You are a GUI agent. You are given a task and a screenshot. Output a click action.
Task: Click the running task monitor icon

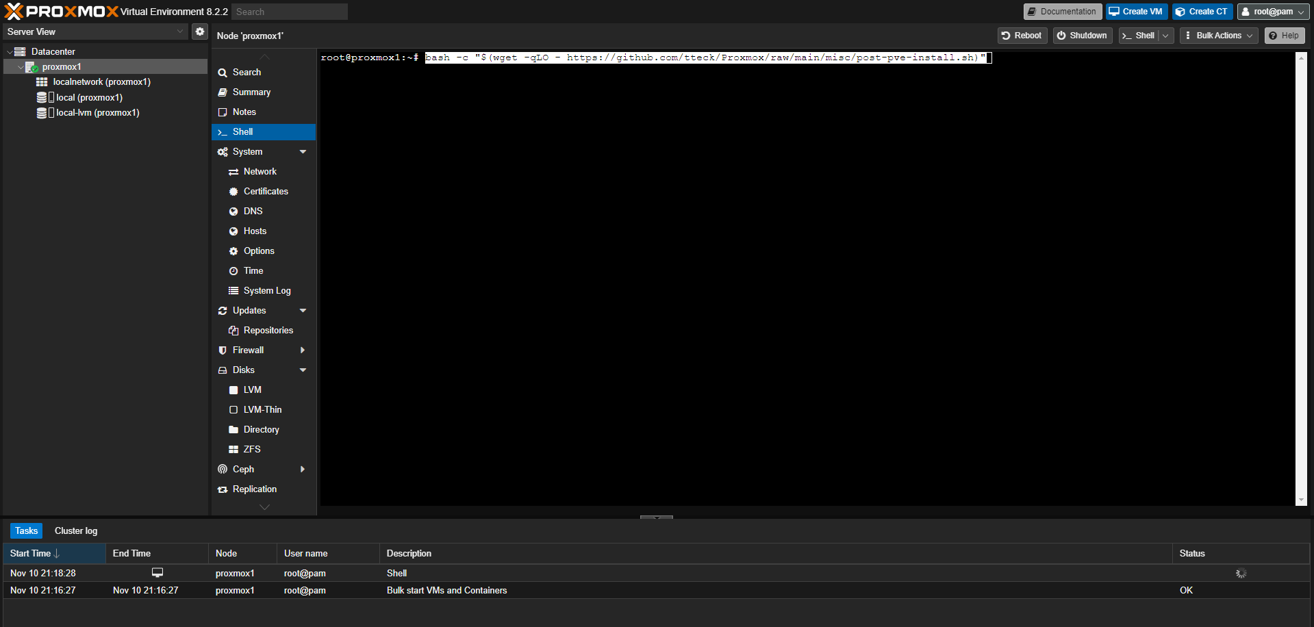click(x=157, y=572)
